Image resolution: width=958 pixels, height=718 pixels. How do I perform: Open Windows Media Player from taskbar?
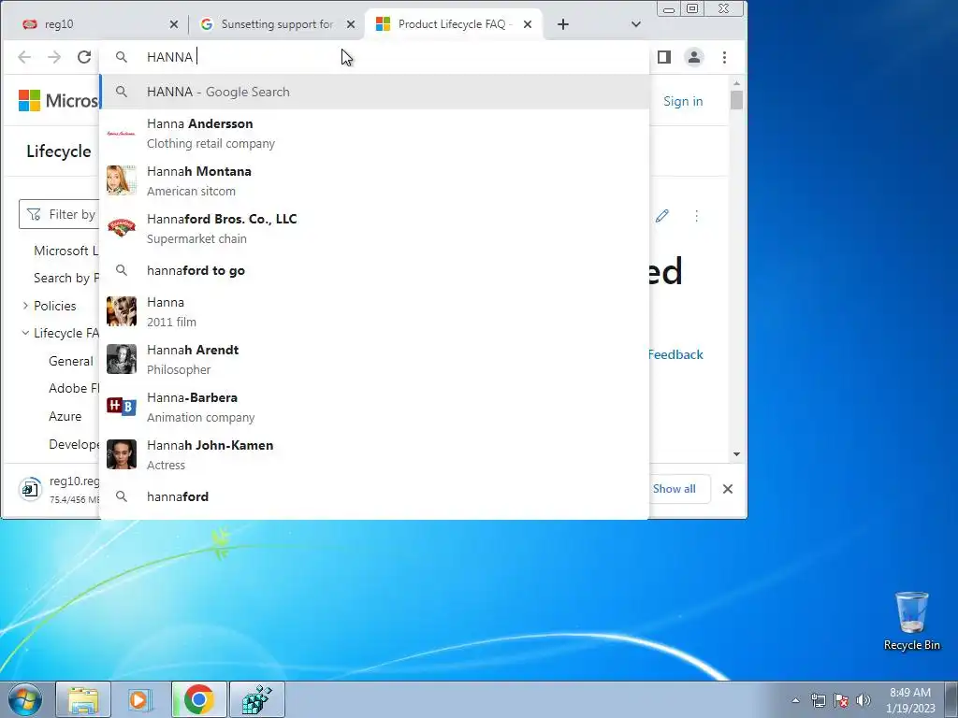141,699
